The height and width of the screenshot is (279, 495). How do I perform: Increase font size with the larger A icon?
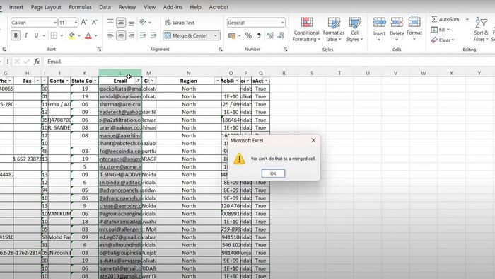pyautogui.click(x=84, y=22)
